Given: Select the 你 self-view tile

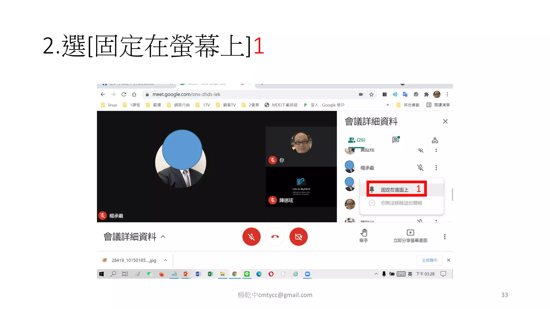Looking at the screenshot, I should coord(301,146).
